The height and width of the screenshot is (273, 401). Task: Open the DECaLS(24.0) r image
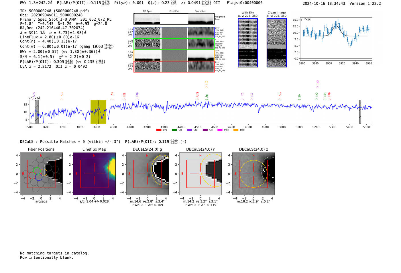pos(200,174)
